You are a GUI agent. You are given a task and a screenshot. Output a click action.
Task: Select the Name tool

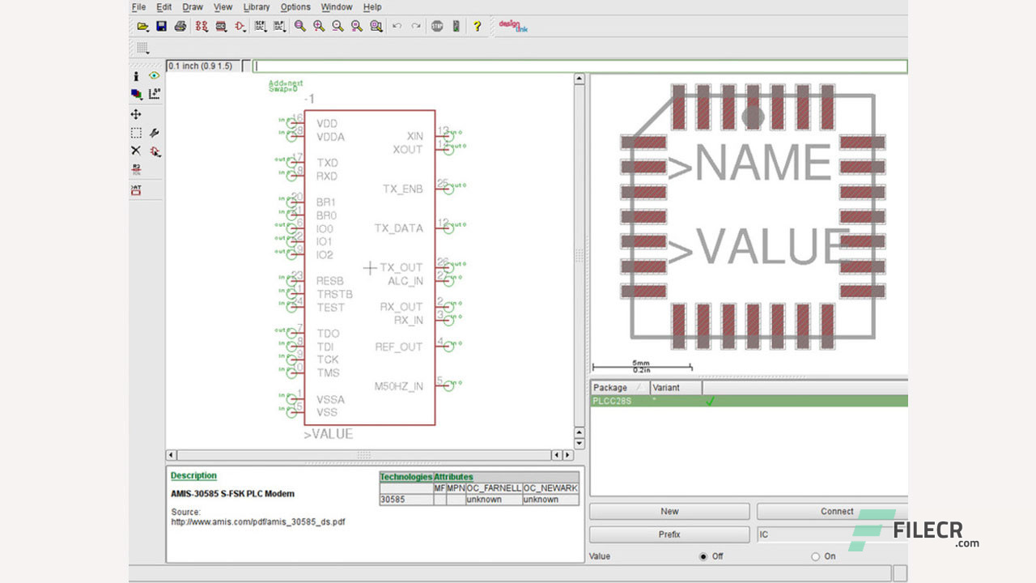pyautogui.click(x=136, y=169)
